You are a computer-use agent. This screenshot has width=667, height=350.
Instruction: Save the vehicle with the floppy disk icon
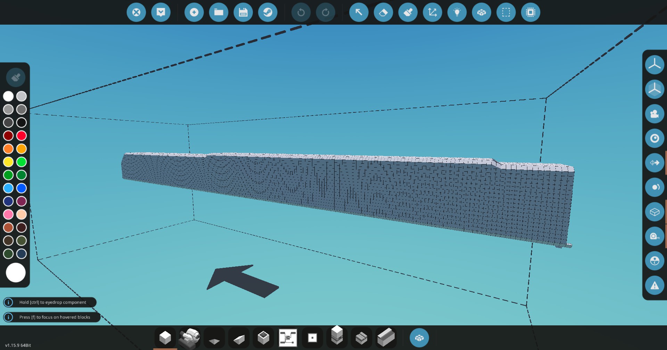point(243,12)
